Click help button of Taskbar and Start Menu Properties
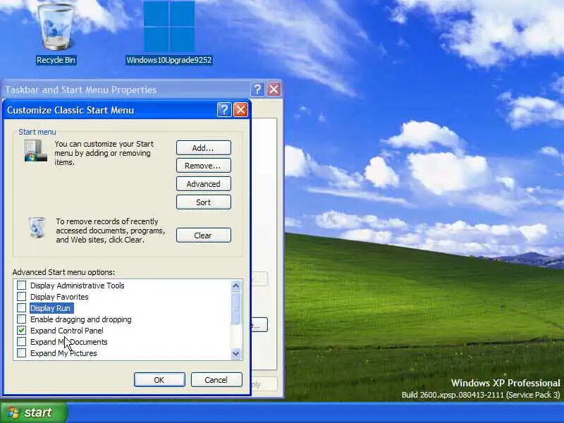The height and width of the screenshot is (423, 564). click(x=257, y=90)
